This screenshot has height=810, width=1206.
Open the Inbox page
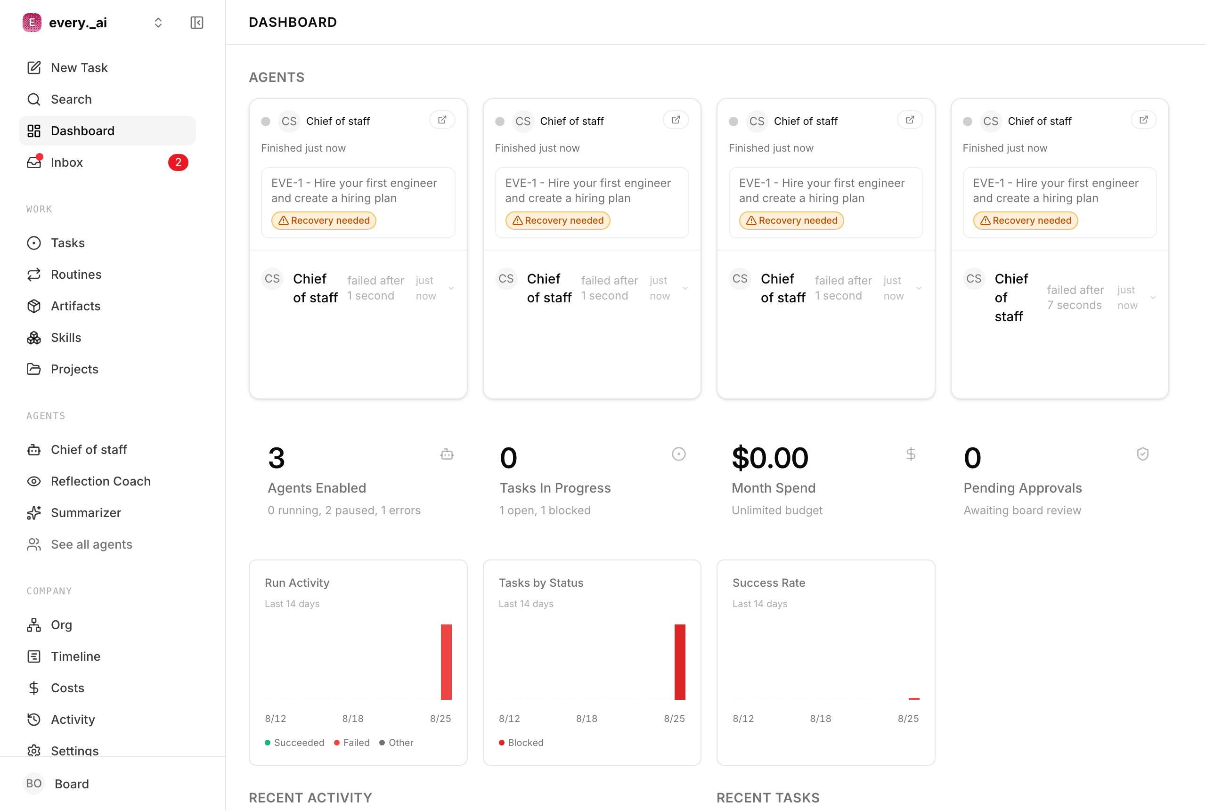click(x=107, y=162)
